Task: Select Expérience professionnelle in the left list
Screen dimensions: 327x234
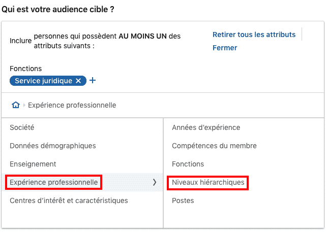Action: (54, 182)
